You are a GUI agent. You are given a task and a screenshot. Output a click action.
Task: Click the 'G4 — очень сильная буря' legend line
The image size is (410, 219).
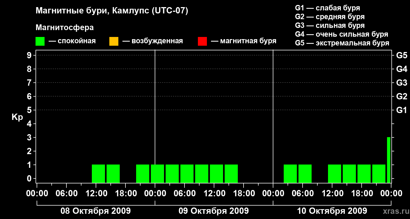click(342, 34)
